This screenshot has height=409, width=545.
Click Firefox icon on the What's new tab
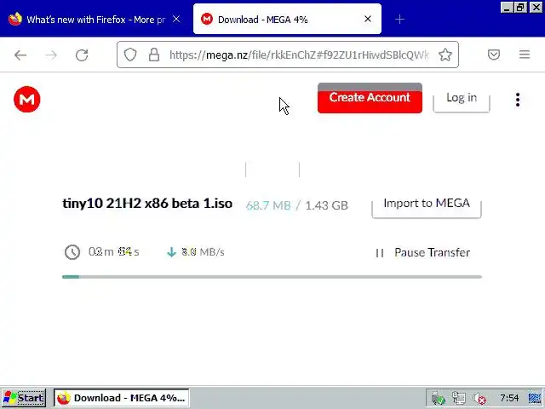[x=15, y=19]
